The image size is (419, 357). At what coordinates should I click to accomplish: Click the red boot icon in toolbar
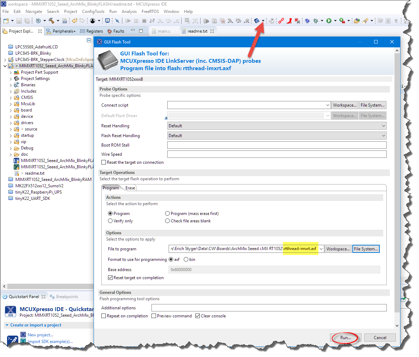pyautogui.click(x=289, y=21)
